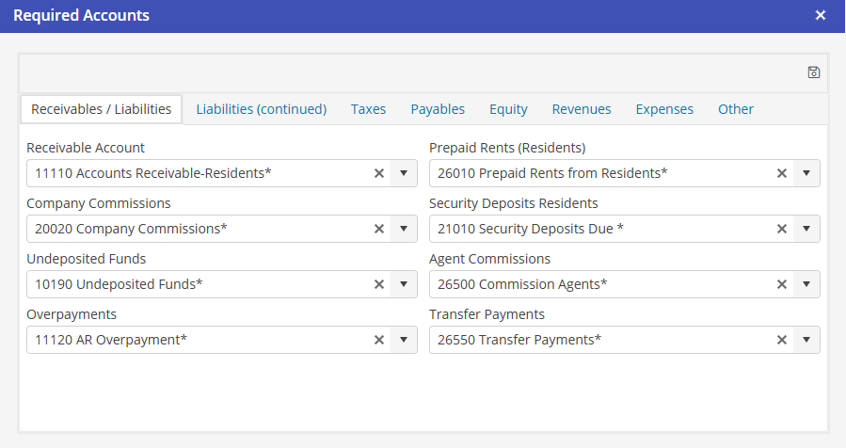Clear the Transfer Payments selection
This screenshot has width=846, height=448.
pyautogui.click(x=781, y=340)
